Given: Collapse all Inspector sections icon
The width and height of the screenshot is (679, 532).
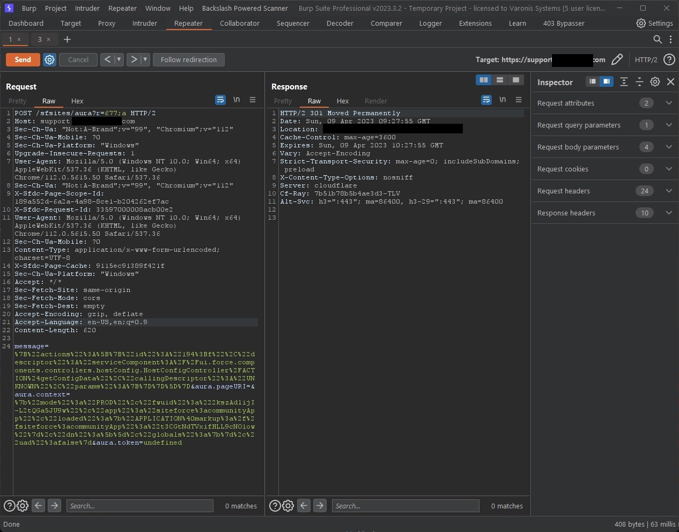Looking at the screenshot, I should [639, 81].
